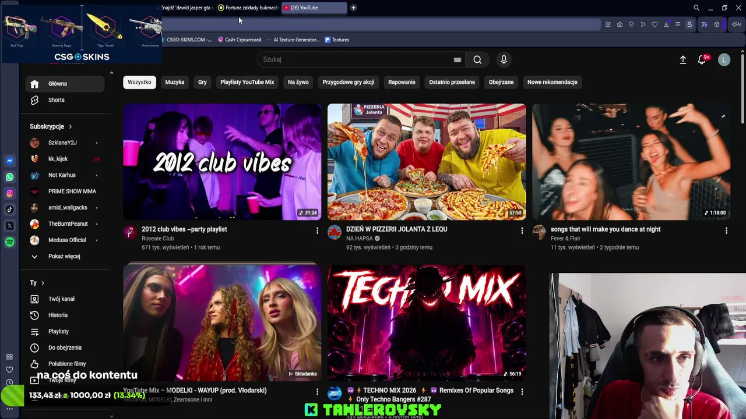The image size is (746, 419).
Task: Open a new browser tab with plus button
Action: 353,8
